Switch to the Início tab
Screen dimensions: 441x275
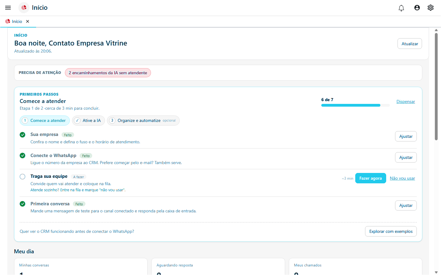pyautogui.click(x=17, y=21)
